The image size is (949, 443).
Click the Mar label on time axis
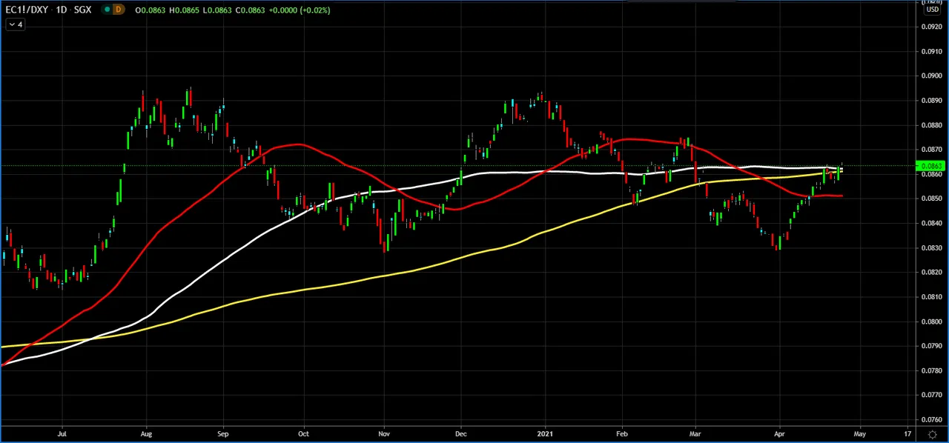tap(695, 433)
